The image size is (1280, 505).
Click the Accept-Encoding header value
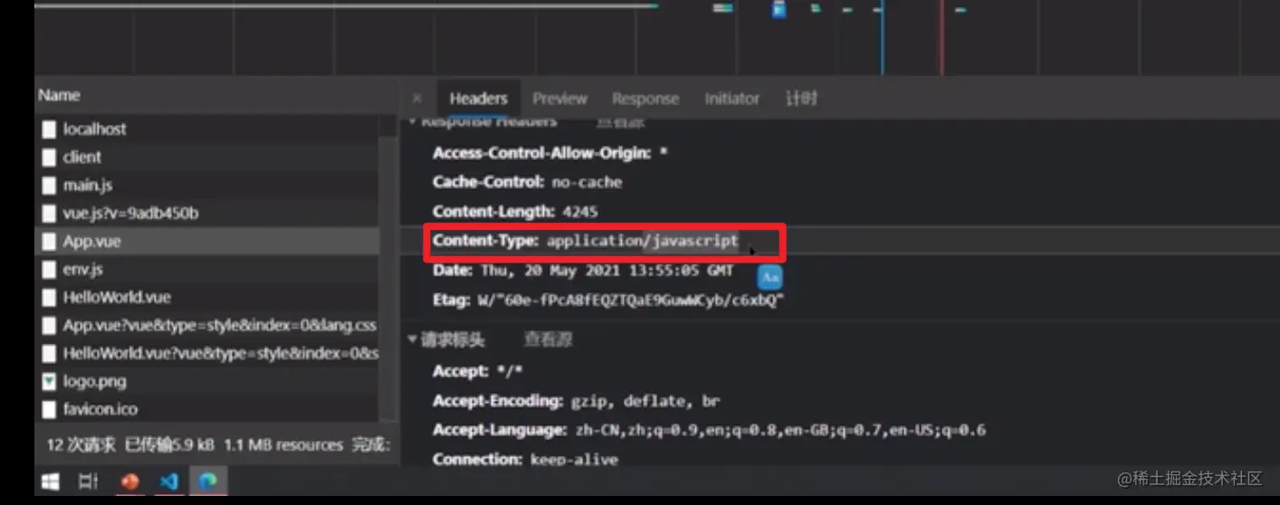[645, 401]
